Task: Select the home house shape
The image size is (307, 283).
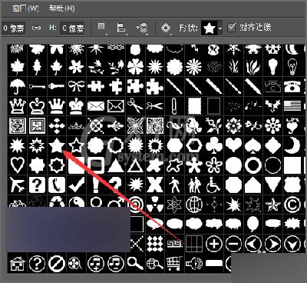Action: 17,263
